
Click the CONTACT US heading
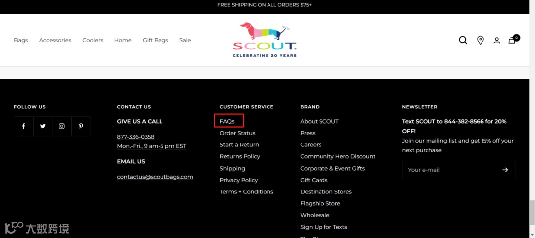pos(134,107)
